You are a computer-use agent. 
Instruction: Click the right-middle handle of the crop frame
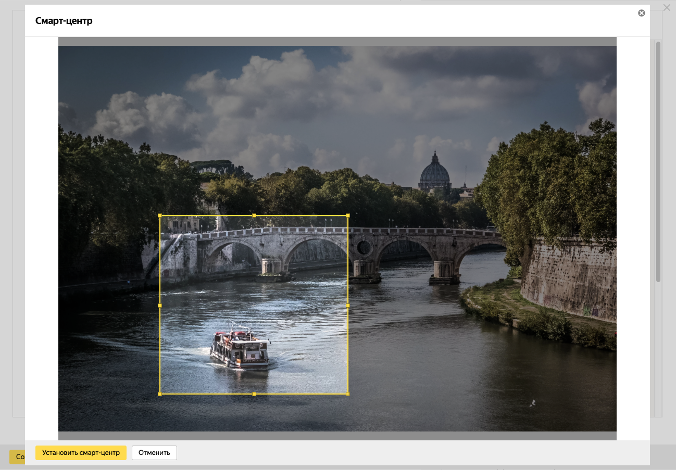pos(348,306)
